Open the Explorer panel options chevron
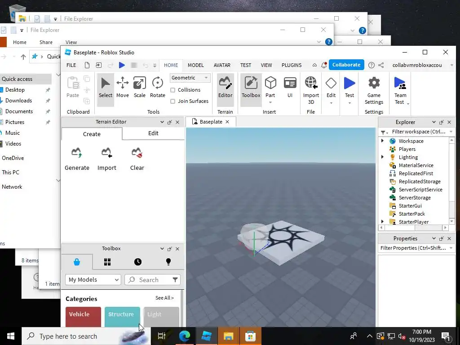Screen dimensions: 460x345 point(433,122)
